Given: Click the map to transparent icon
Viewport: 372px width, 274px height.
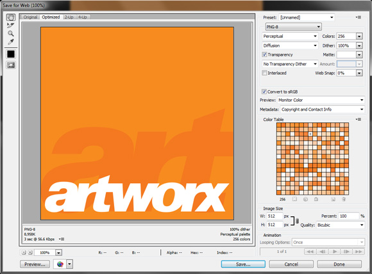Looking at the screenshot, I should tap(294, 199).
